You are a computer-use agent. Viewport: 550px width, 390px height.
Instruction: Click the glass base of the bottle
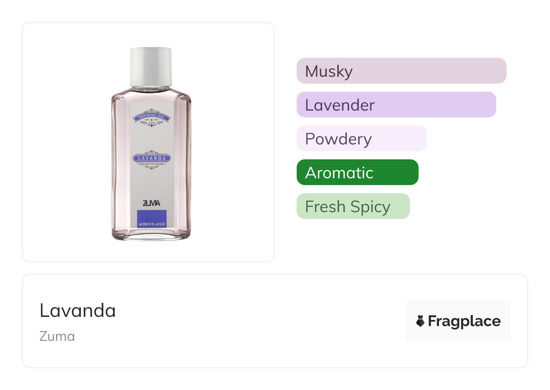[151, 235]
